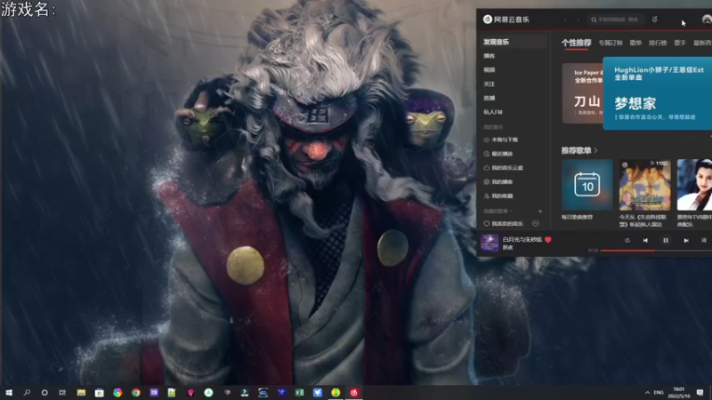Open the 直播 sidebar entry
This screenshot has width=712, height=400.
coord(489,98)
